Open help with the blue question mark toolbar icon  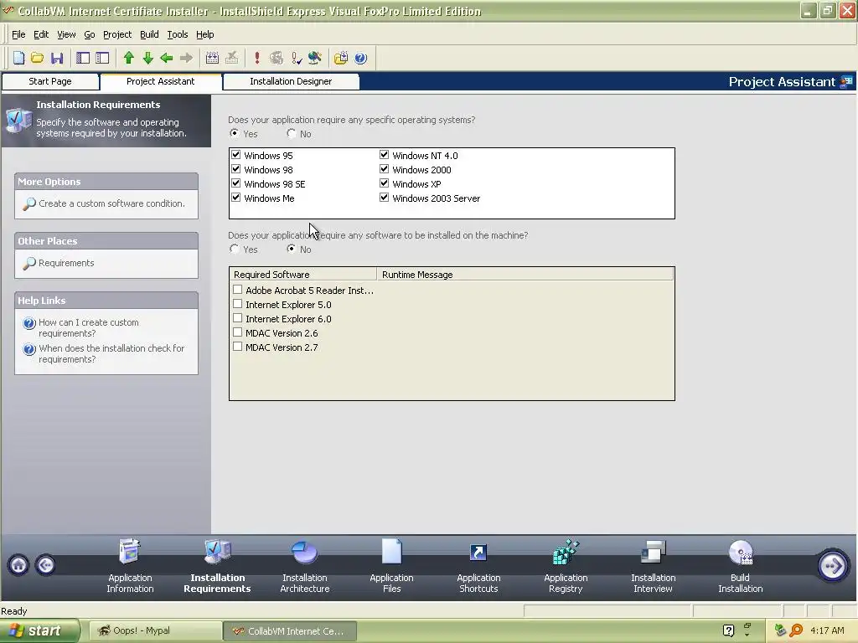pos(360,58)
